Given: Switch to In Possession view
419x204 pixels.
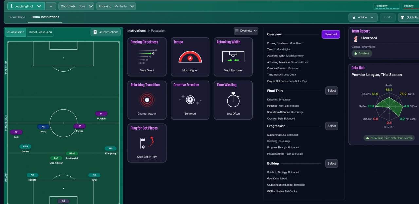Looking at the screenshot, I should (x=15, y=32).
